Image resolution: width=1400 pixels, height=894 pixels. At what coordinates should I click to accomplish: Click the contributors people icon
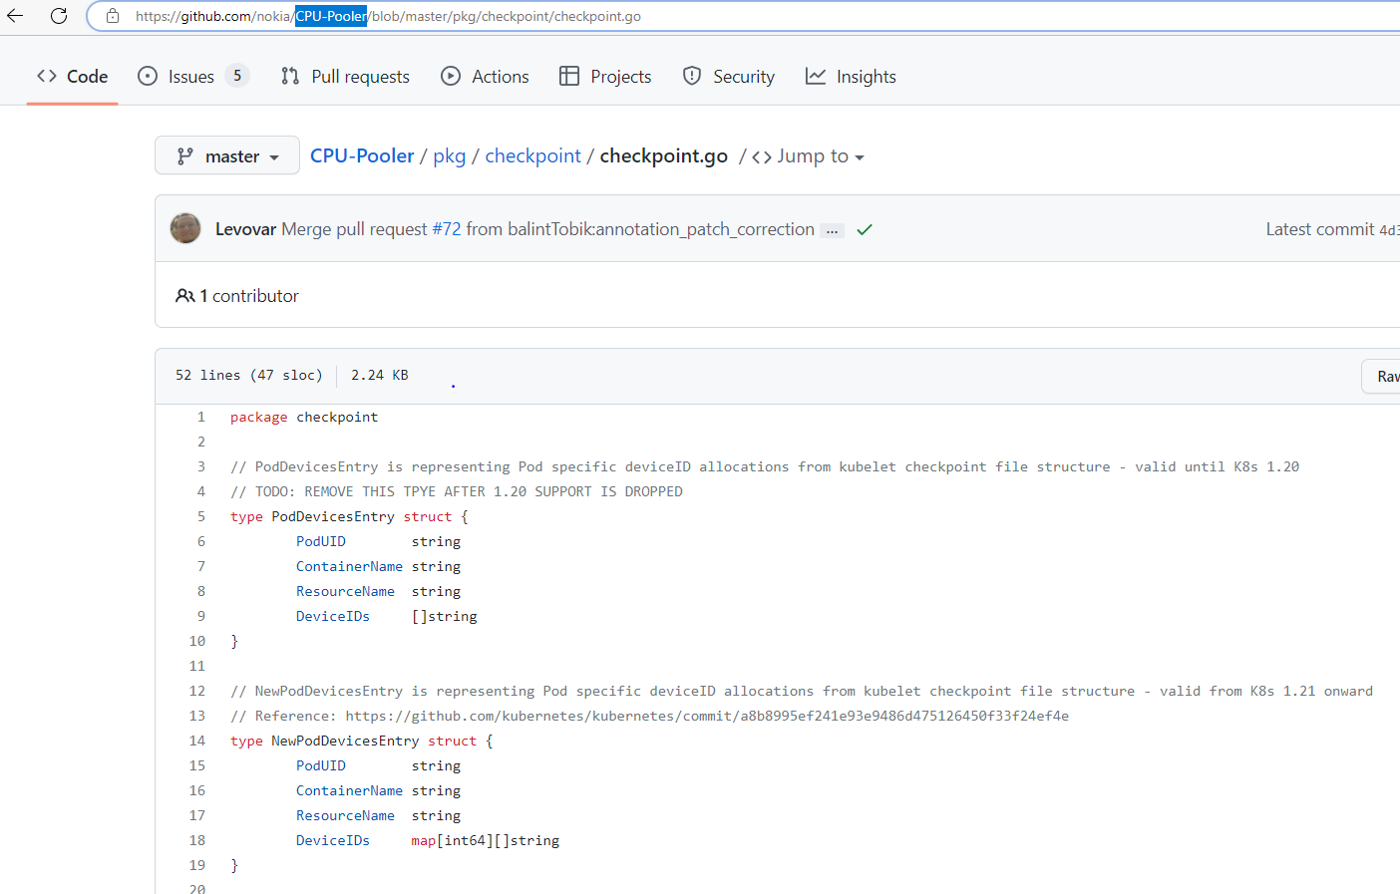(185, 295)
